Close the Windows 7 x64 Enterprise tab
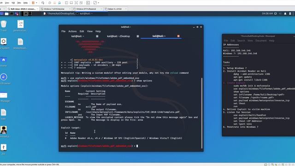The width and height of the screenshot is (295, 166). click(x=70, y=9)
